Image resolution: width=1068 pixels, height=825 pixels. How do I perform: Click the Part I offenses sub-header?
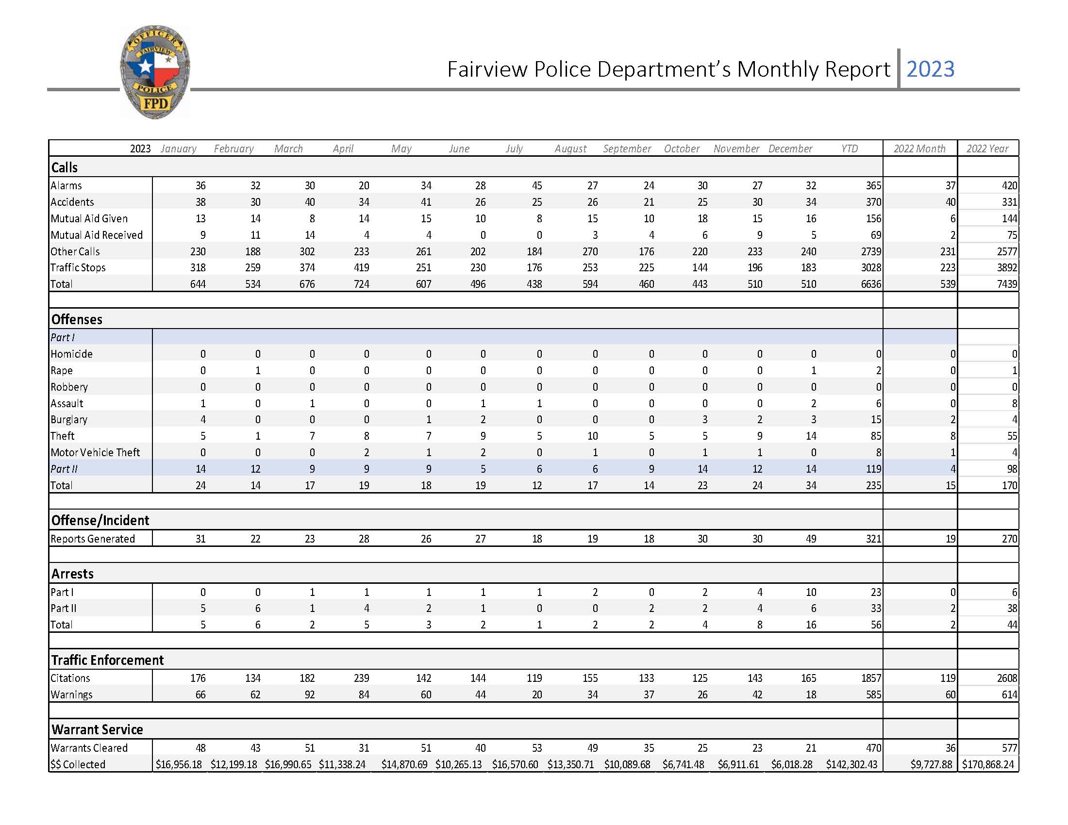[63, 337]
